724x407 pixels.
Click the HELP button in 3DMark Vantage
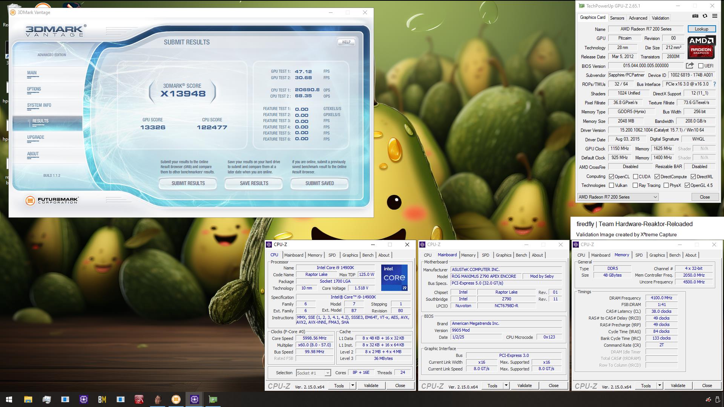click(346, 42)
